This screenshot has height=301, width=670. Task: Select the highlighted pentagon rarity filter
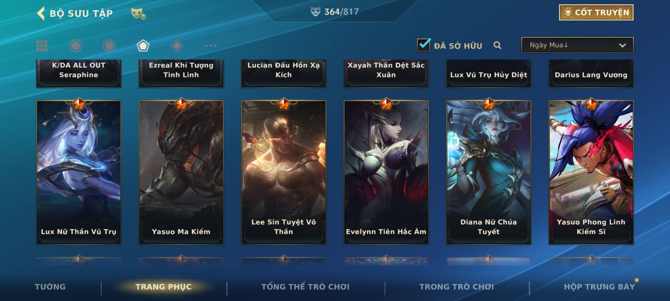click(143, 46)
